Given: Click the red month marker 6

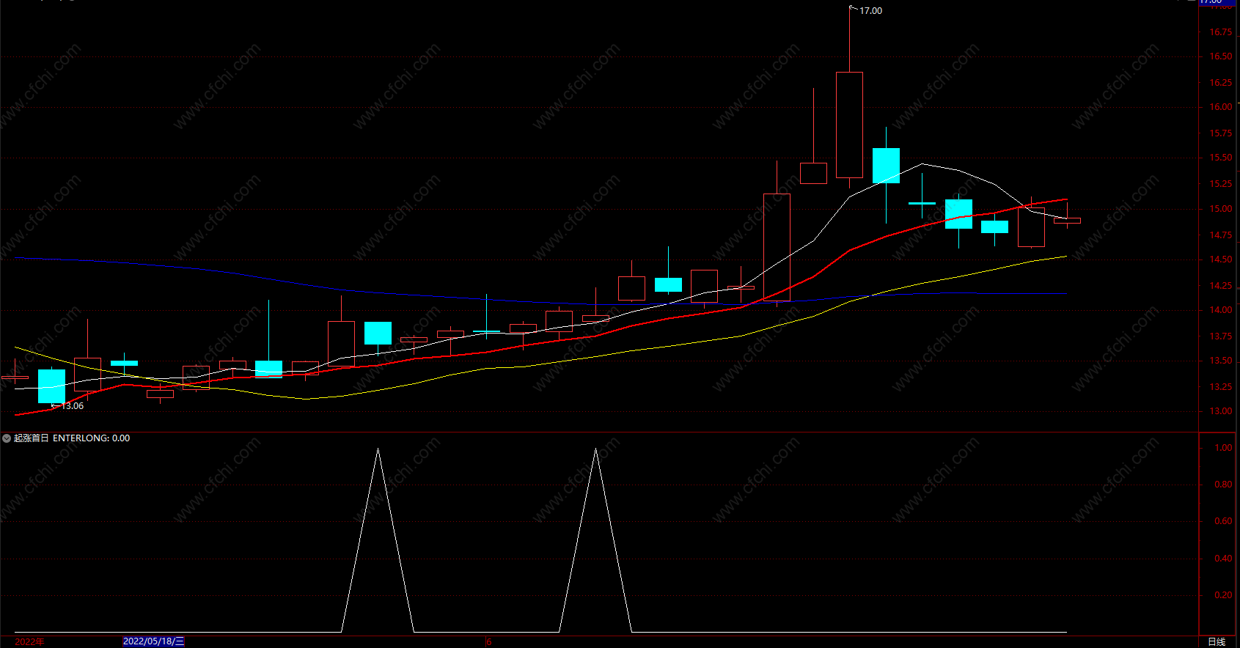Looking at the screenshot, I should point(489,642).
